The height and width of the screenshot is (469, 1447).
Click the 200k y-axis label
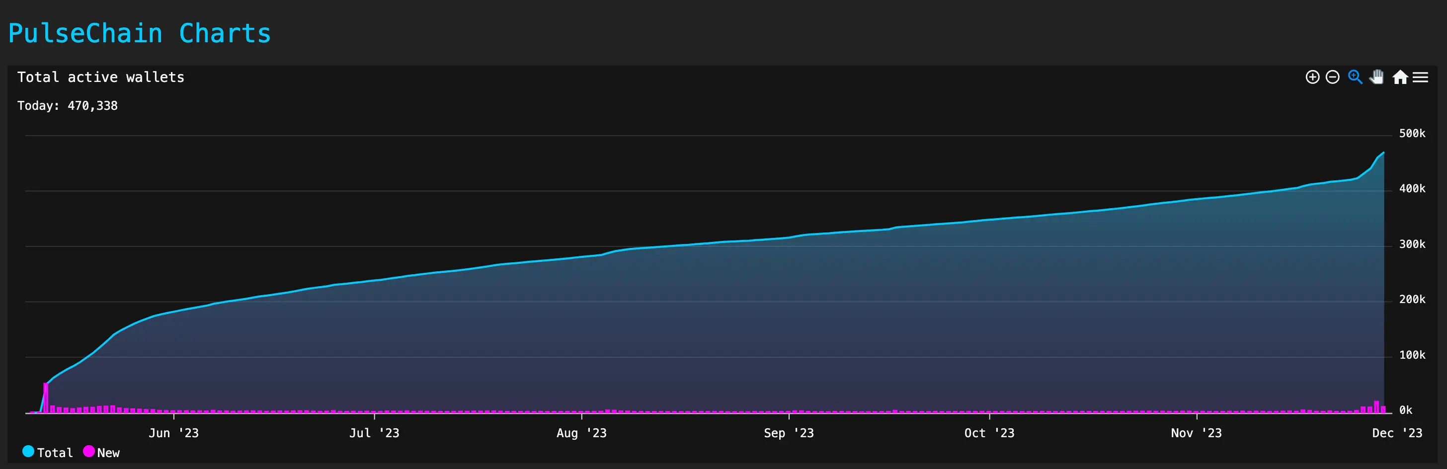point(1412,300)
